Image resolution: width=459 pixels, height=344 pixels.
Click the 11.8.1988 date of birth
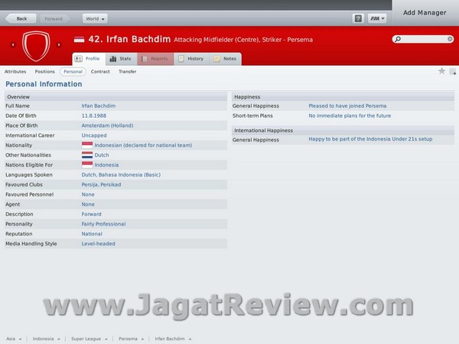[93, 116]
